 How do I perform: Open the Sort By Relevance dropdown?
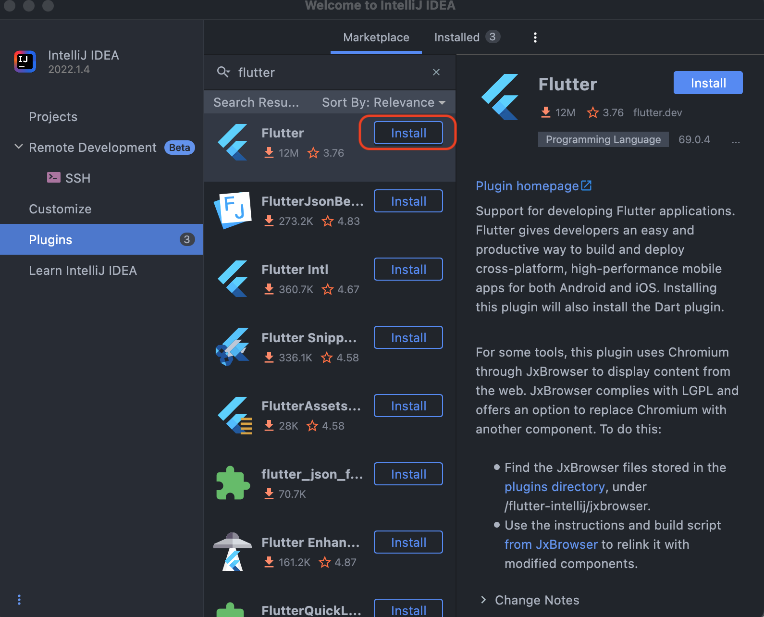[383, 102]
